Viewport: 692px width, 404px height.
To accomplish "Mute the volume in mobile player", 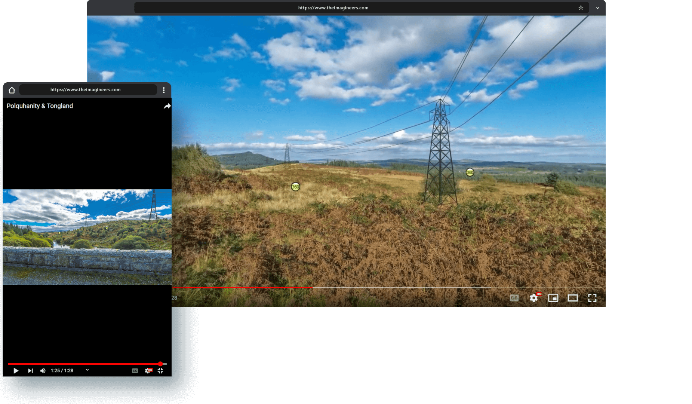I will pyautogui.click(x=43, y=371).
